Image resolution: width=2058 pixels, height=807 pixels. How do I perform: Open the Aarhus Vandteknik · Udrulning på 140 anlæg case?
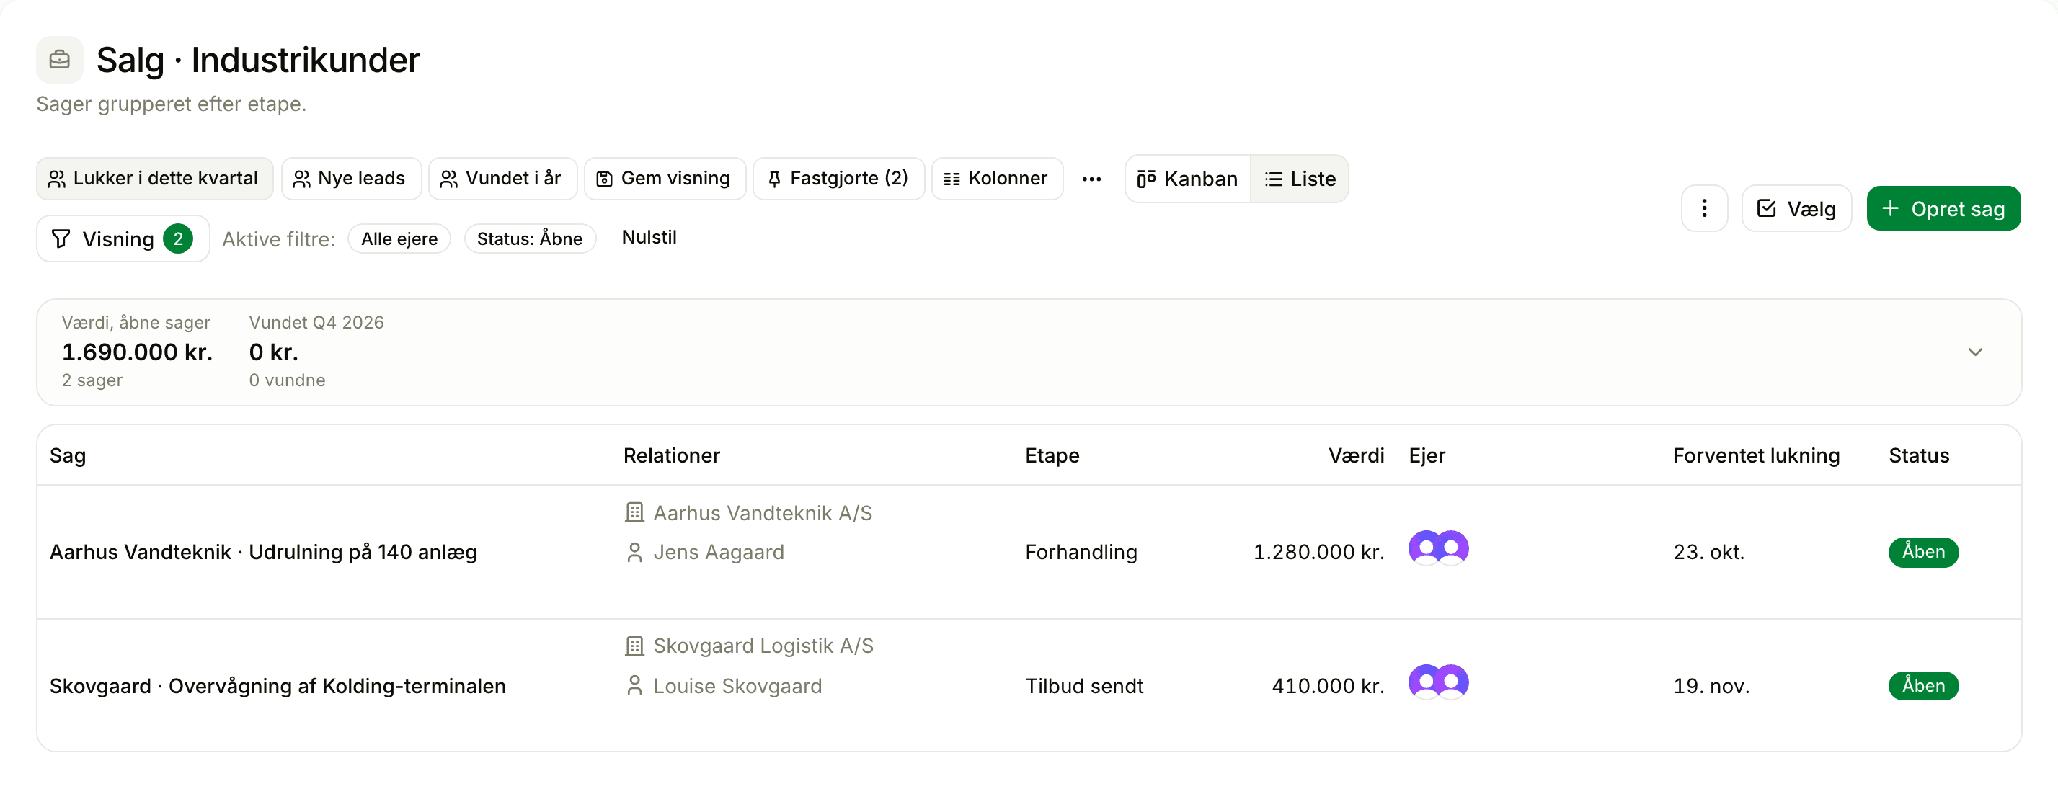click(x=264, y=553)
